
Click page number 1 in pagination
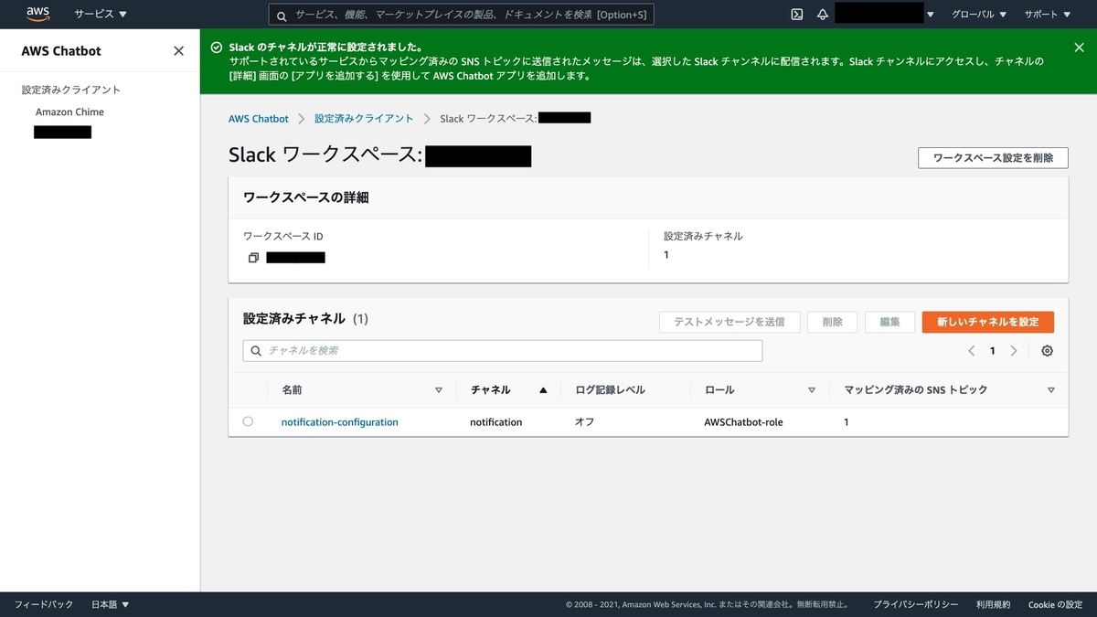click(x=993, y=351)
